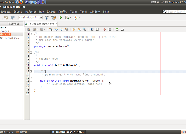
Task: Click Shift Line Right icon
Action: coord(97,29)
